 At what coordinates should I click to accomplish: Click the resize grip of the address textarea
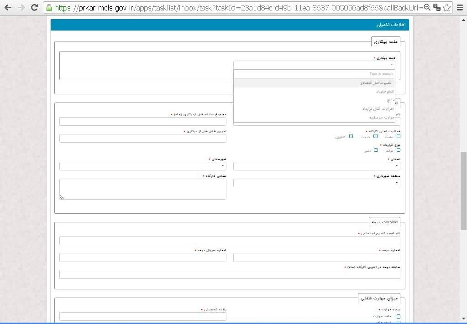pos(62,197)
